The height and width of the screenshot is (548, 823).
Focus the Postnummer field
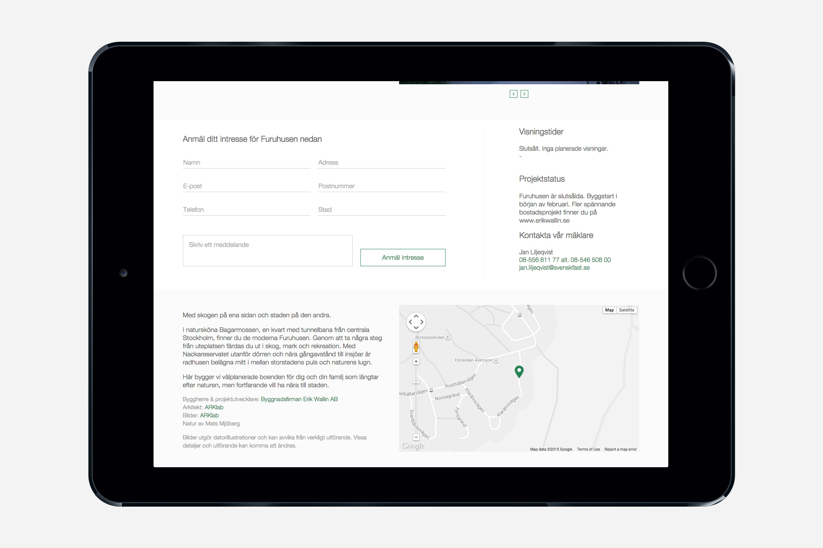pyautogui.click(x=382, y=186)
